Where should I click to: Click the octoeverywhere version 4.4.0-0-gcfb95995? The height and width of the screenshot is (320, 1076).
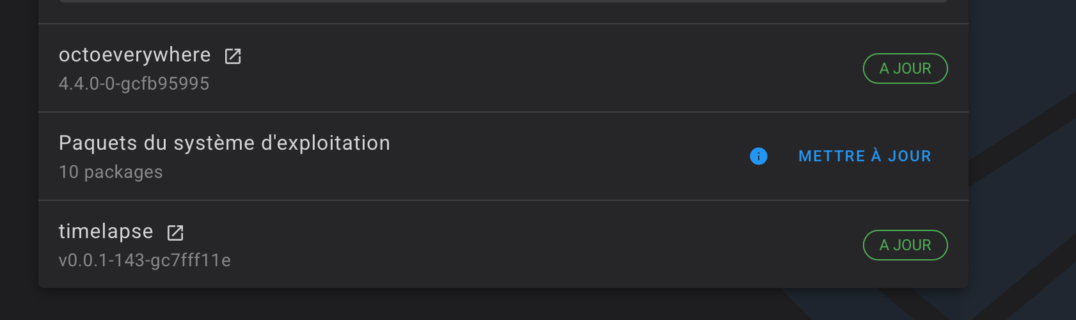click(134, 84)
